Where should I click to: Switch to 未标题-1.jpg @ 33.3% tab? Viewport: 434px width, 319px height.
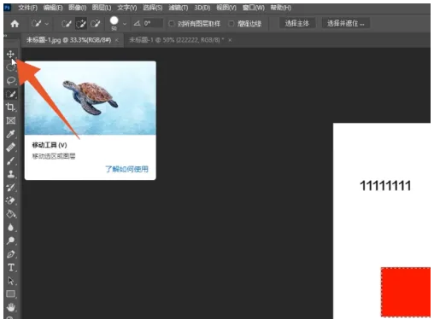(68, 40)
